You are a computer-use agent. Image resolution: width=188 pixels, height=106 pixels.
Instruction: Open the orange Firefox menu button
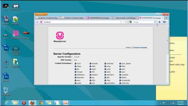(41, 14)
